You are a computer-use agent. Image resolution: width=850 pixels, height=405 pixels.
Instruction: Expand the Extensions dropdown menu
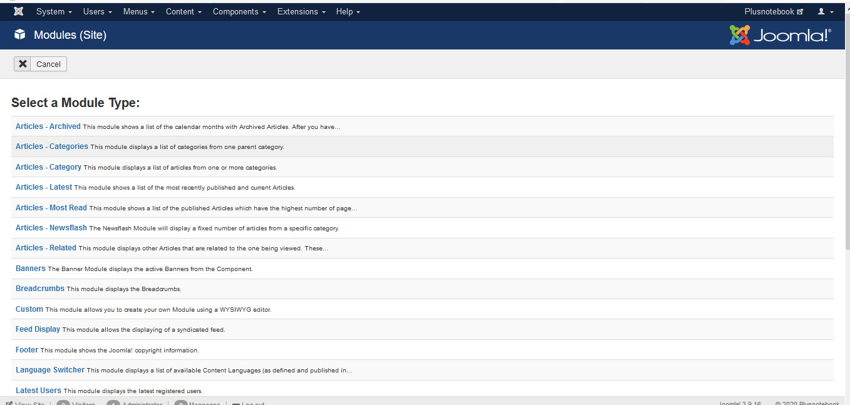point(300,11)
